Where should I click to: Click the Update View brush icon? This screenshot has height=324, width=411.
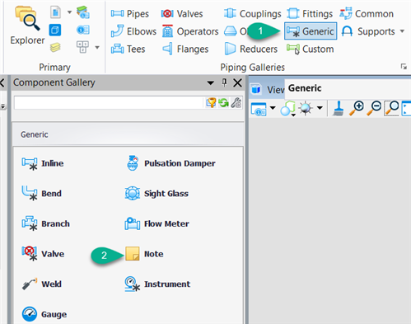[x=339, y=108]
